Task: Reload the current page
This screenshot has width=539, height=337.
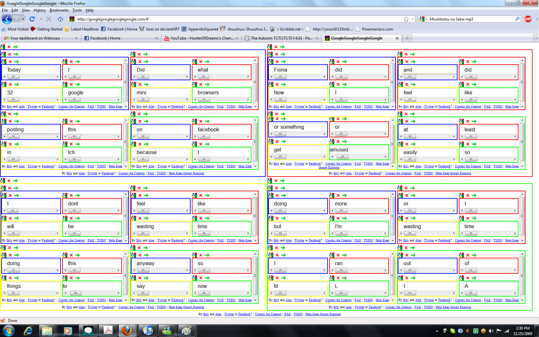Action: coord(32,19)
